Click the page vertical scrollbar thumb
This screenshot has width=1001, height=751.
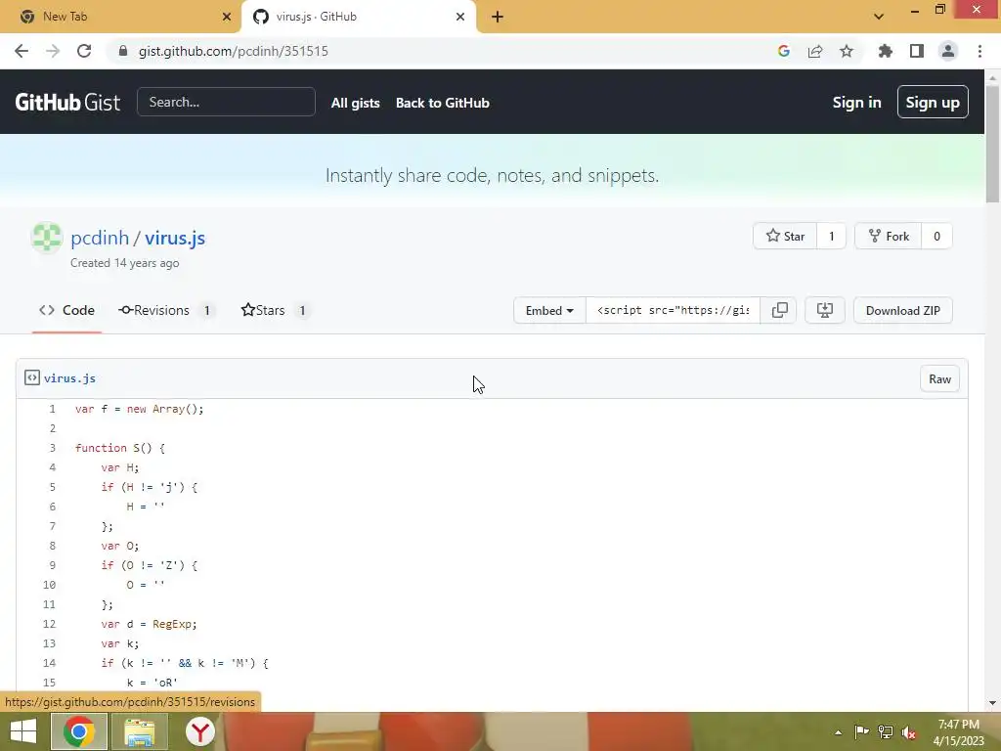tap(992, 144)
